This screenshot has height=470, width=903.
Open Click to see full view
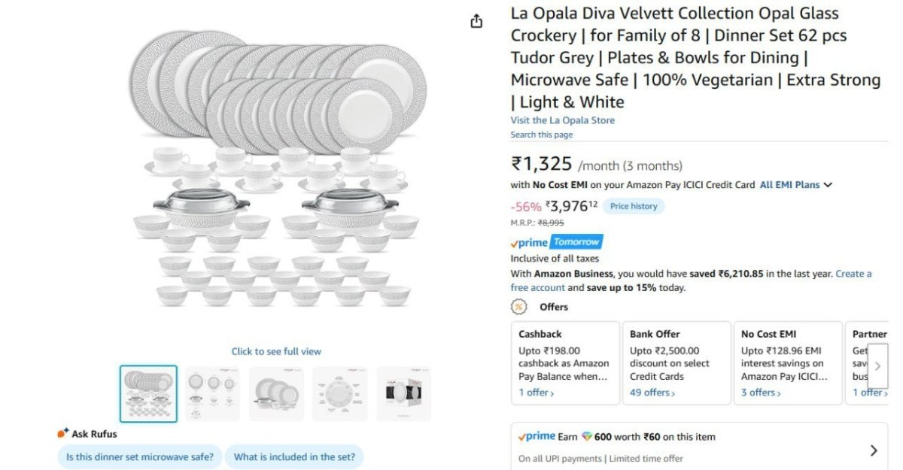[276, 351]
